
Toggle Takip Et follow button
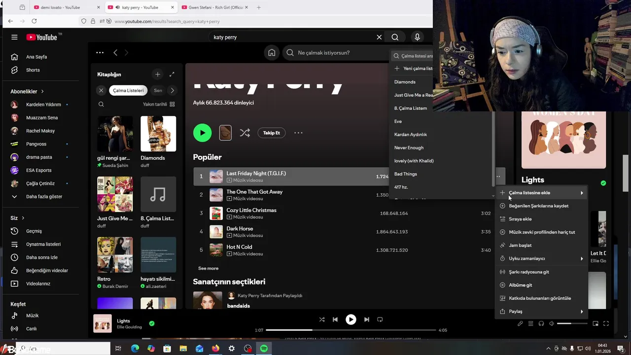[x=271, y=133]
